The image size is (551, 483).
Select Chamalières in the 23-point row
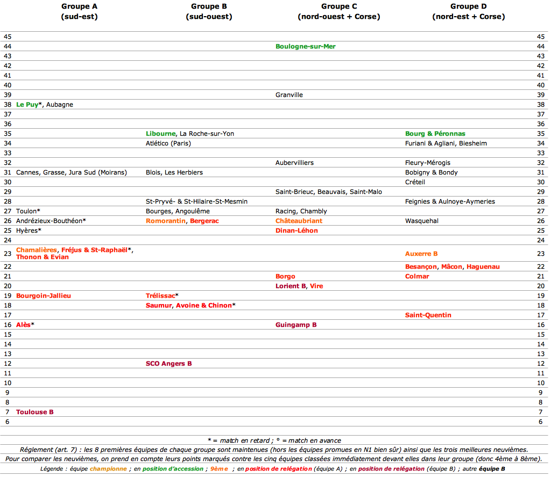(x=37, y=250)
